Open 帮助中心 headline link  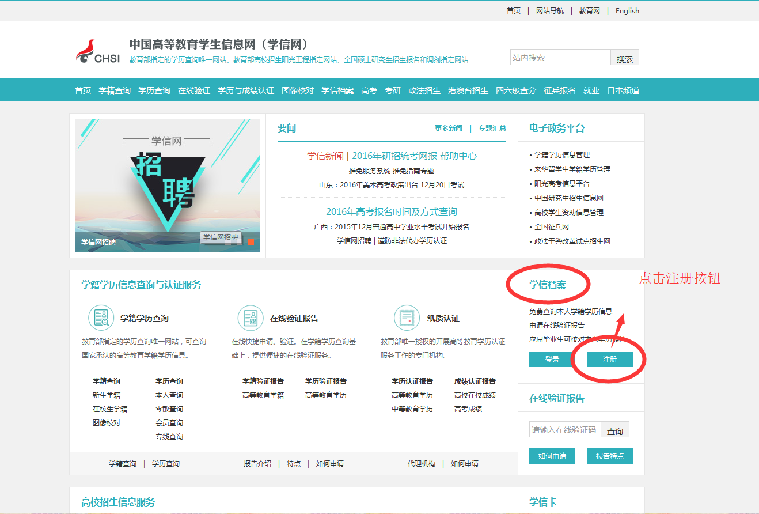click(458, 156)
